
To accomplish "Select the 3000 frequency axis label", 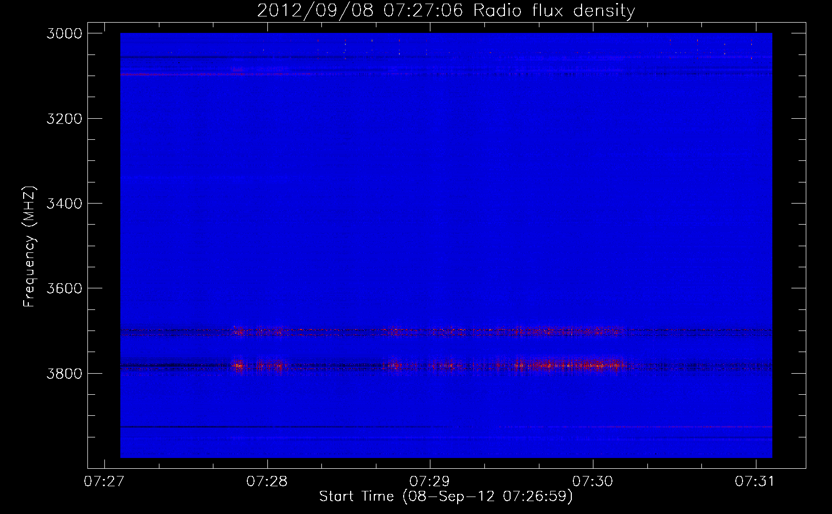I will pos(64,33).
